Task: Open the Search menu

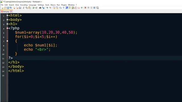Action: [x=11, y=5]
